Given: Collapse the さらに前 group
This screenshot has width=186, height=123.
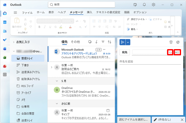Looking at the screenshot, I should pos(57,104).
